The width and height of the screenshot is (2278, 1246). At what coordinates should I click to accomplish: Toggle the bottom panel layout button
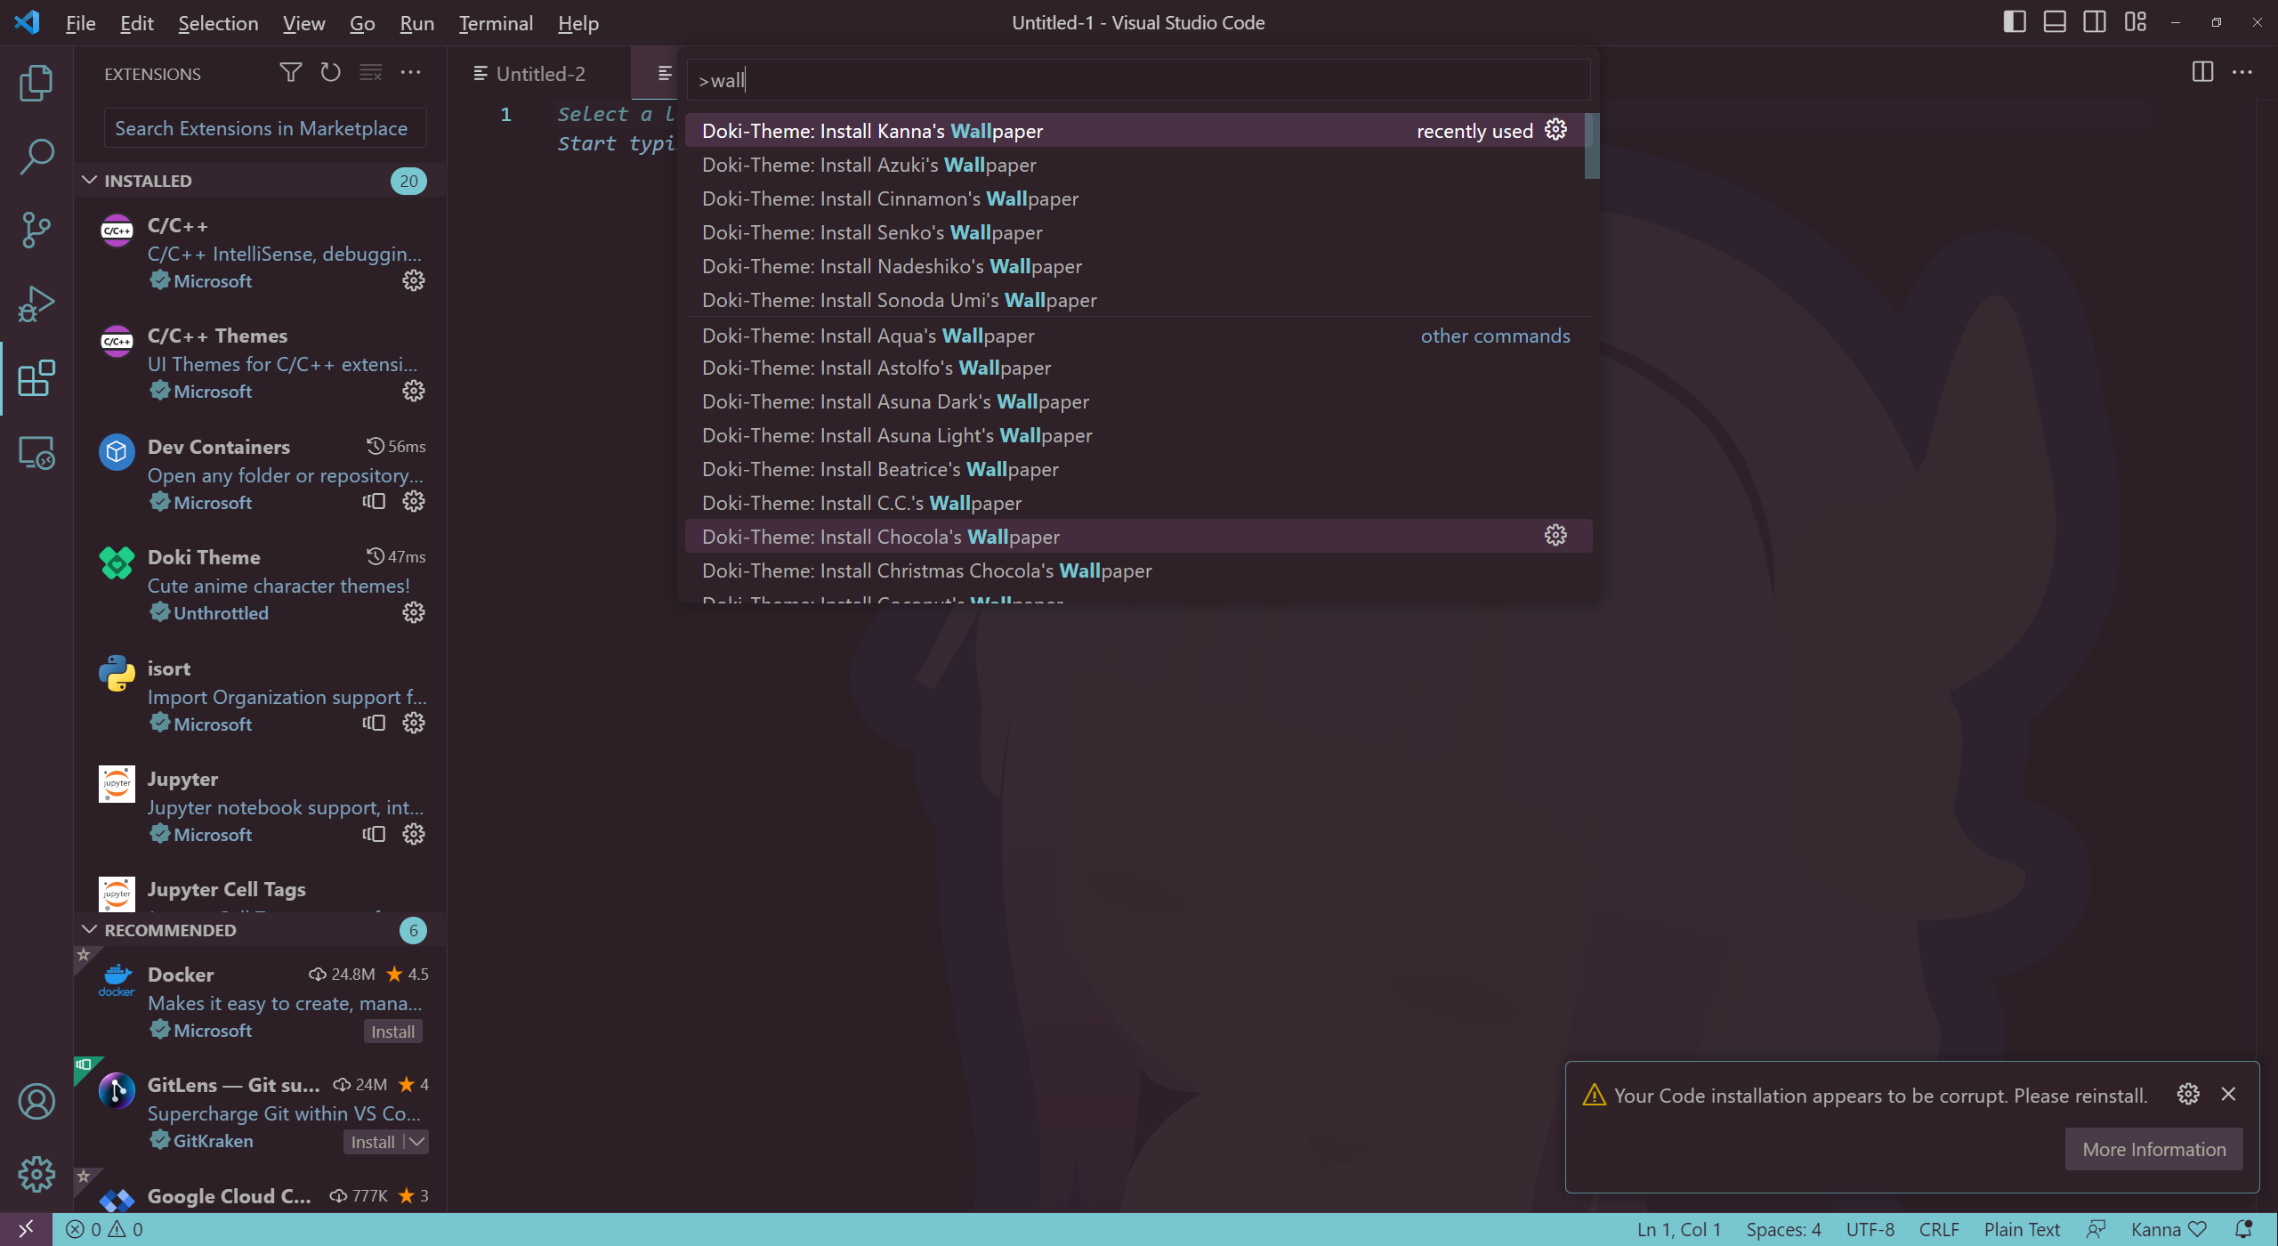(x=2055, y=22)
